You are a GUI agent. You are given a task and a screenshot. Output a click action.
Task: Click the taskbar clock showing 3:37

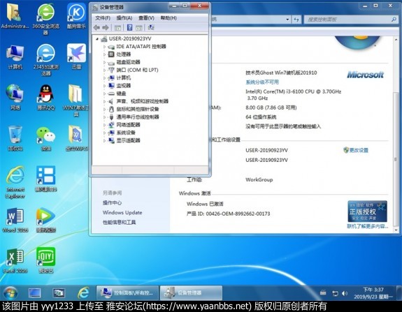pos(373,293)
